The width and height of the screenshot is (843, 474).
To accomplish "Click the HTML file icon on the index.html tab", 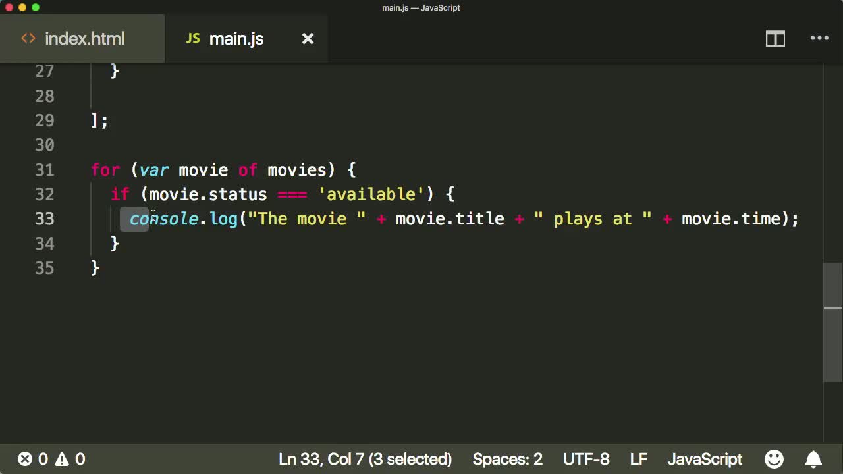I will click(x=28, y=38).
